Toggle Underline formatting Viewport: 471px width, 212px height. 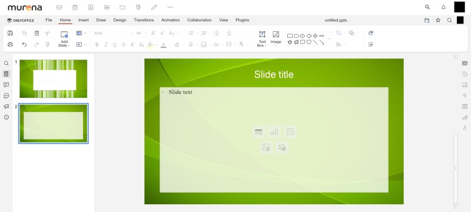coord(114,44)
